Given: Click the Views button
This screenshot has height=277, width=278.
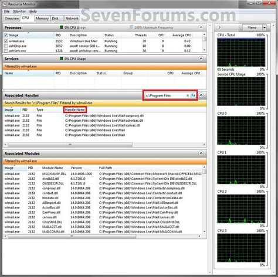Looking at the screenshot, I should 252,28.
